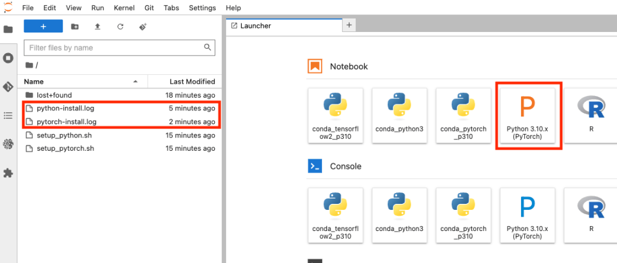Screen dimensions: 617x263
Task: Launch Python 3.10.x (PyTorch) notebook
Action: (x=527, y=116)
